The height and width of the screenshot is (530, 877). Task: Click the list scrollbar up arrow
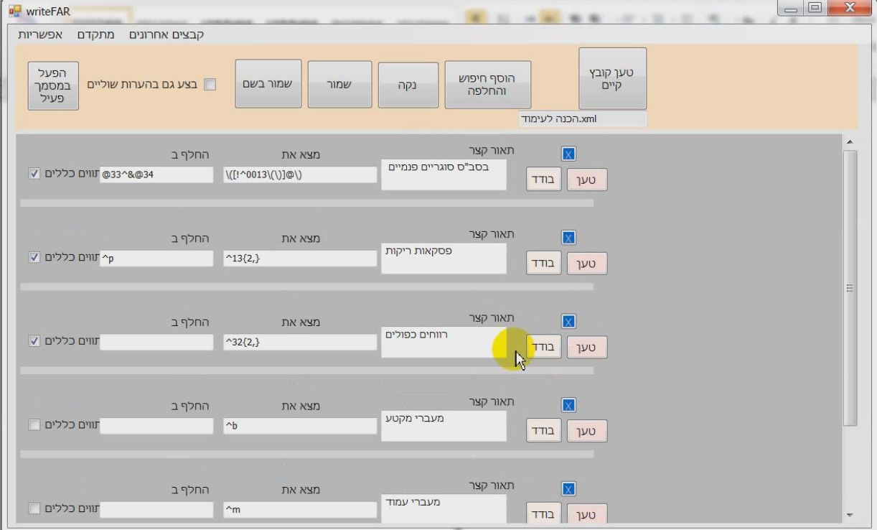point(850,142)
